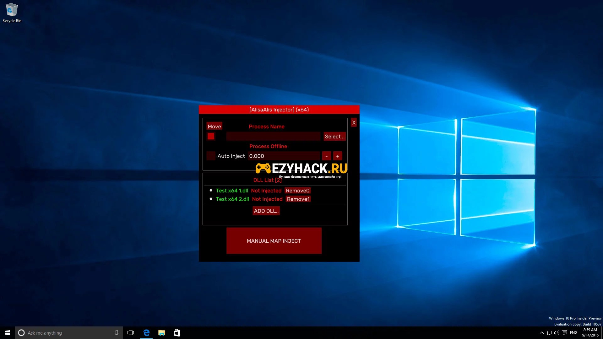Increase inject delay with plus button
Viewport: 603px width, 339px height.
(338, 156)
